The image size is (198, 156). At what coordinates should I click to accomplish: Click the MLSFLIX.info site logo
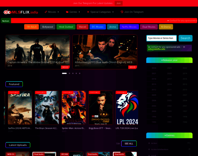tap(21, 12)
